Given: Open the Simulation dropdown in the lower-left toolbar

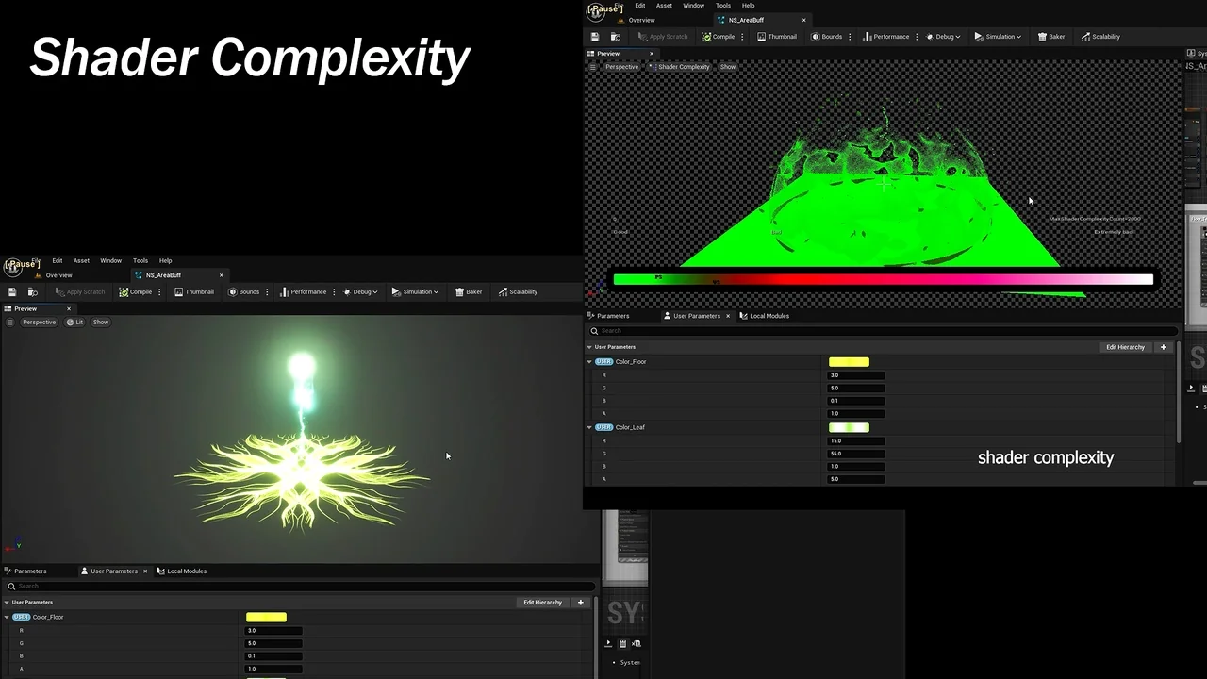Looking at the screenshot, I should pos(415,292).
